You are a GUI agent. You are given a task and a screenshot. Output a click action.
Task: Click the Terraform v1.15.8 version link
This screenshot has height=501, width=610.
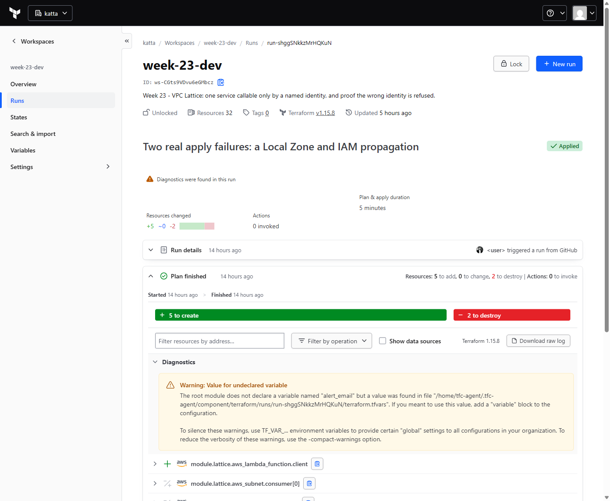(x=325, y=113)
